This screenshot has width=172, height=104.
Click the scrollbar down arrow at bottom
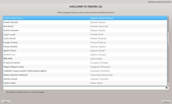[168, 85]
